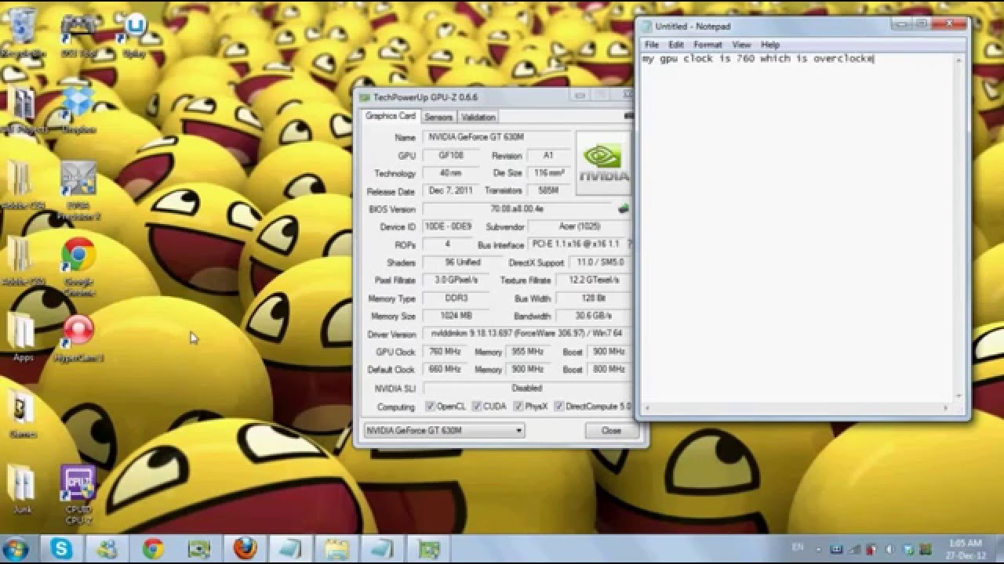Switch to the Sensors tab
Image resolution: width=1004 pixels, height=564 pixels.
pyautogui.click(x=438, y=117)
